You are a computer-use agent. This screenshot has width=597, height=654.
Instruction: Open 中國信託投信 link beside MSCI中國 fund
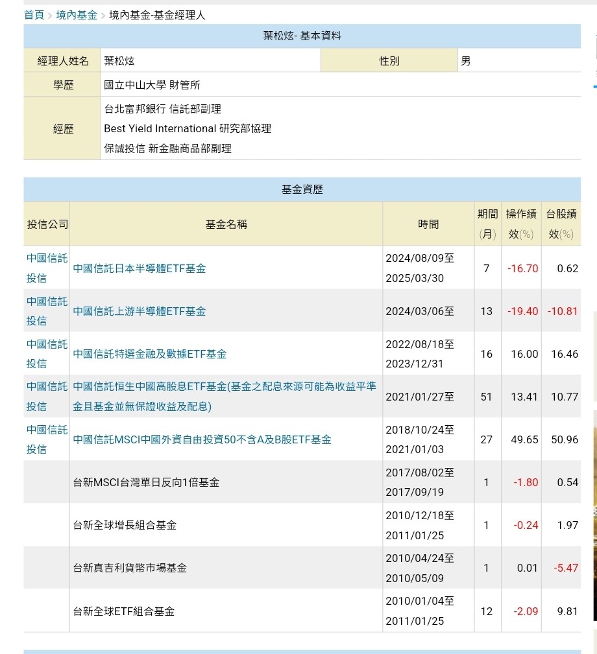click(x=47, y=439)
